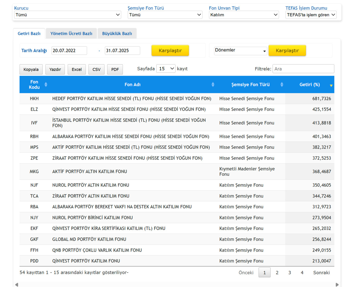Sort by Şemsiye Fon Türü column arrows
The height and width of the screenshot is (287, 347).
tap(282, 85)
